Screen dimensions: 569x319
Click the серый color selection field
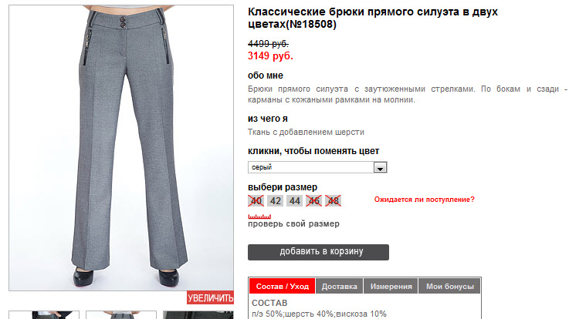[317, 167]
